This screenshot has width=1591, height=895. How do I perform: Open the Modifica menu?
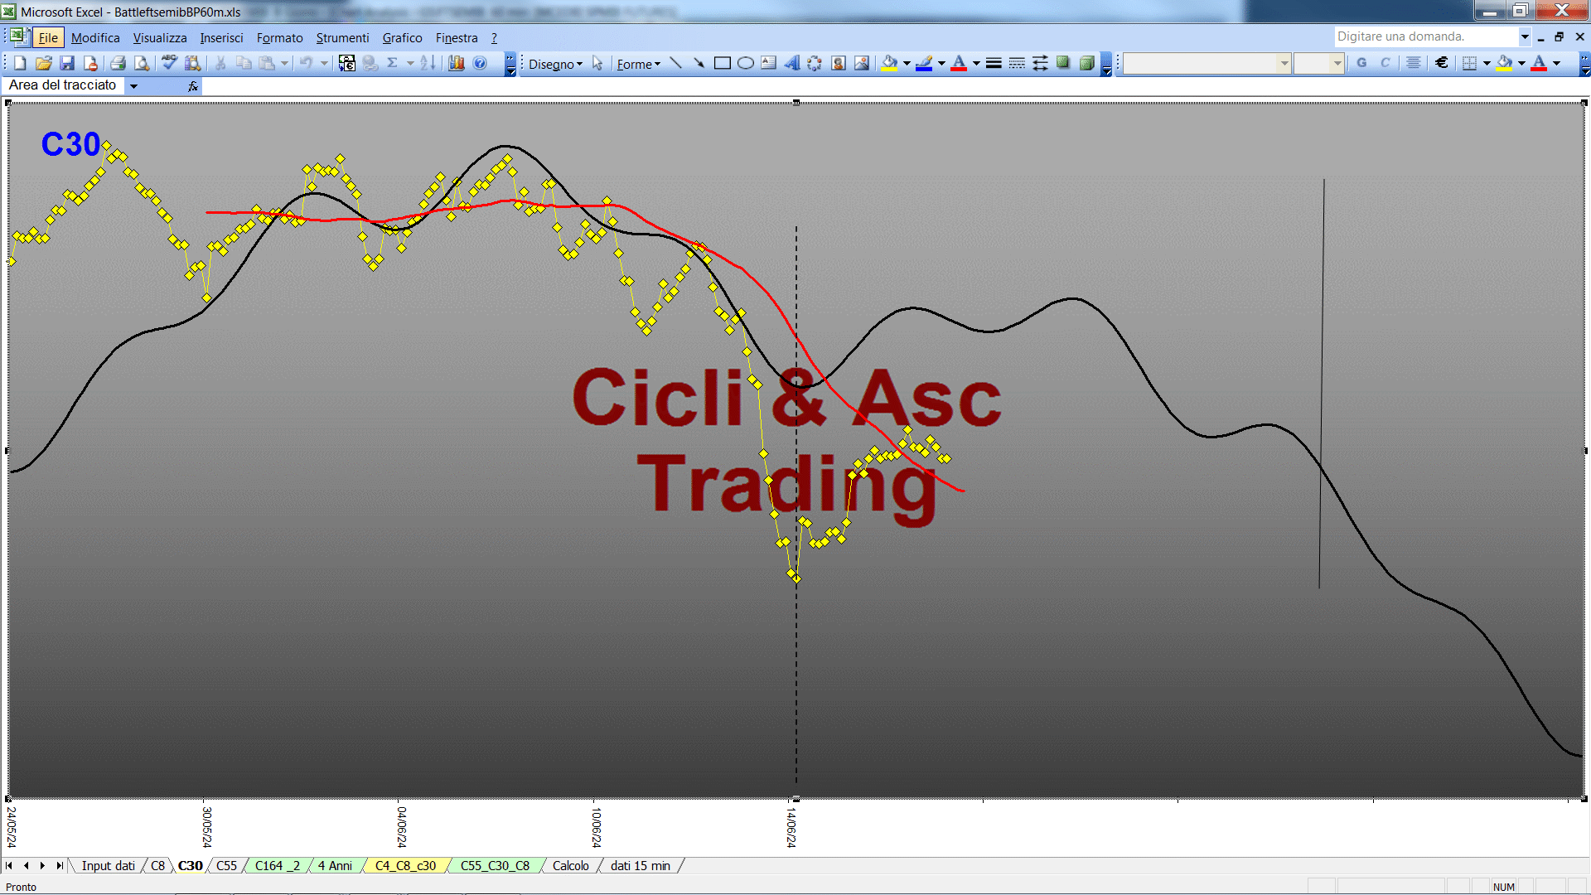pyautogui.click(x=95, y=38)
